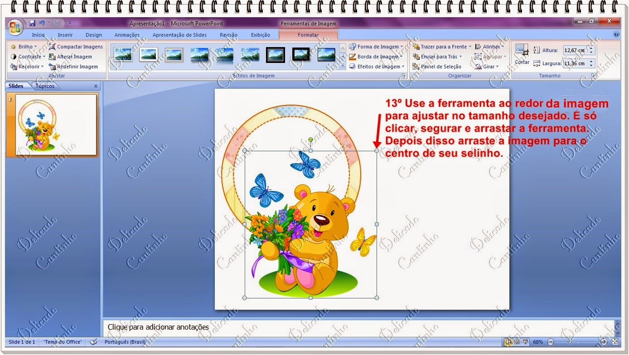Open PowerPoint help icon
Viewport: 629px width, 355px height.
point(616,34)
